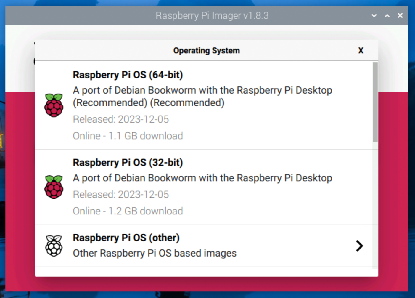Viewport: 415px width, 298px height.
Task: Close the Operating System dialog with X
Action: coord(361,50)
